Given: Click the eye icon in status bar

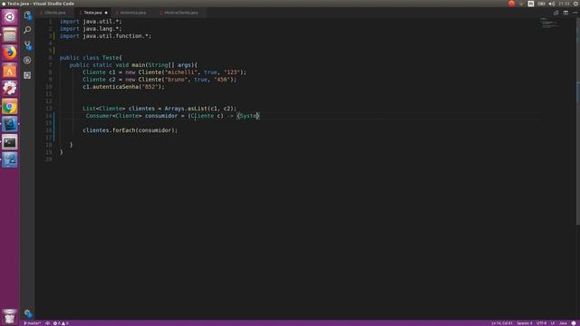Looking at the screenshot, I should 48,323.
